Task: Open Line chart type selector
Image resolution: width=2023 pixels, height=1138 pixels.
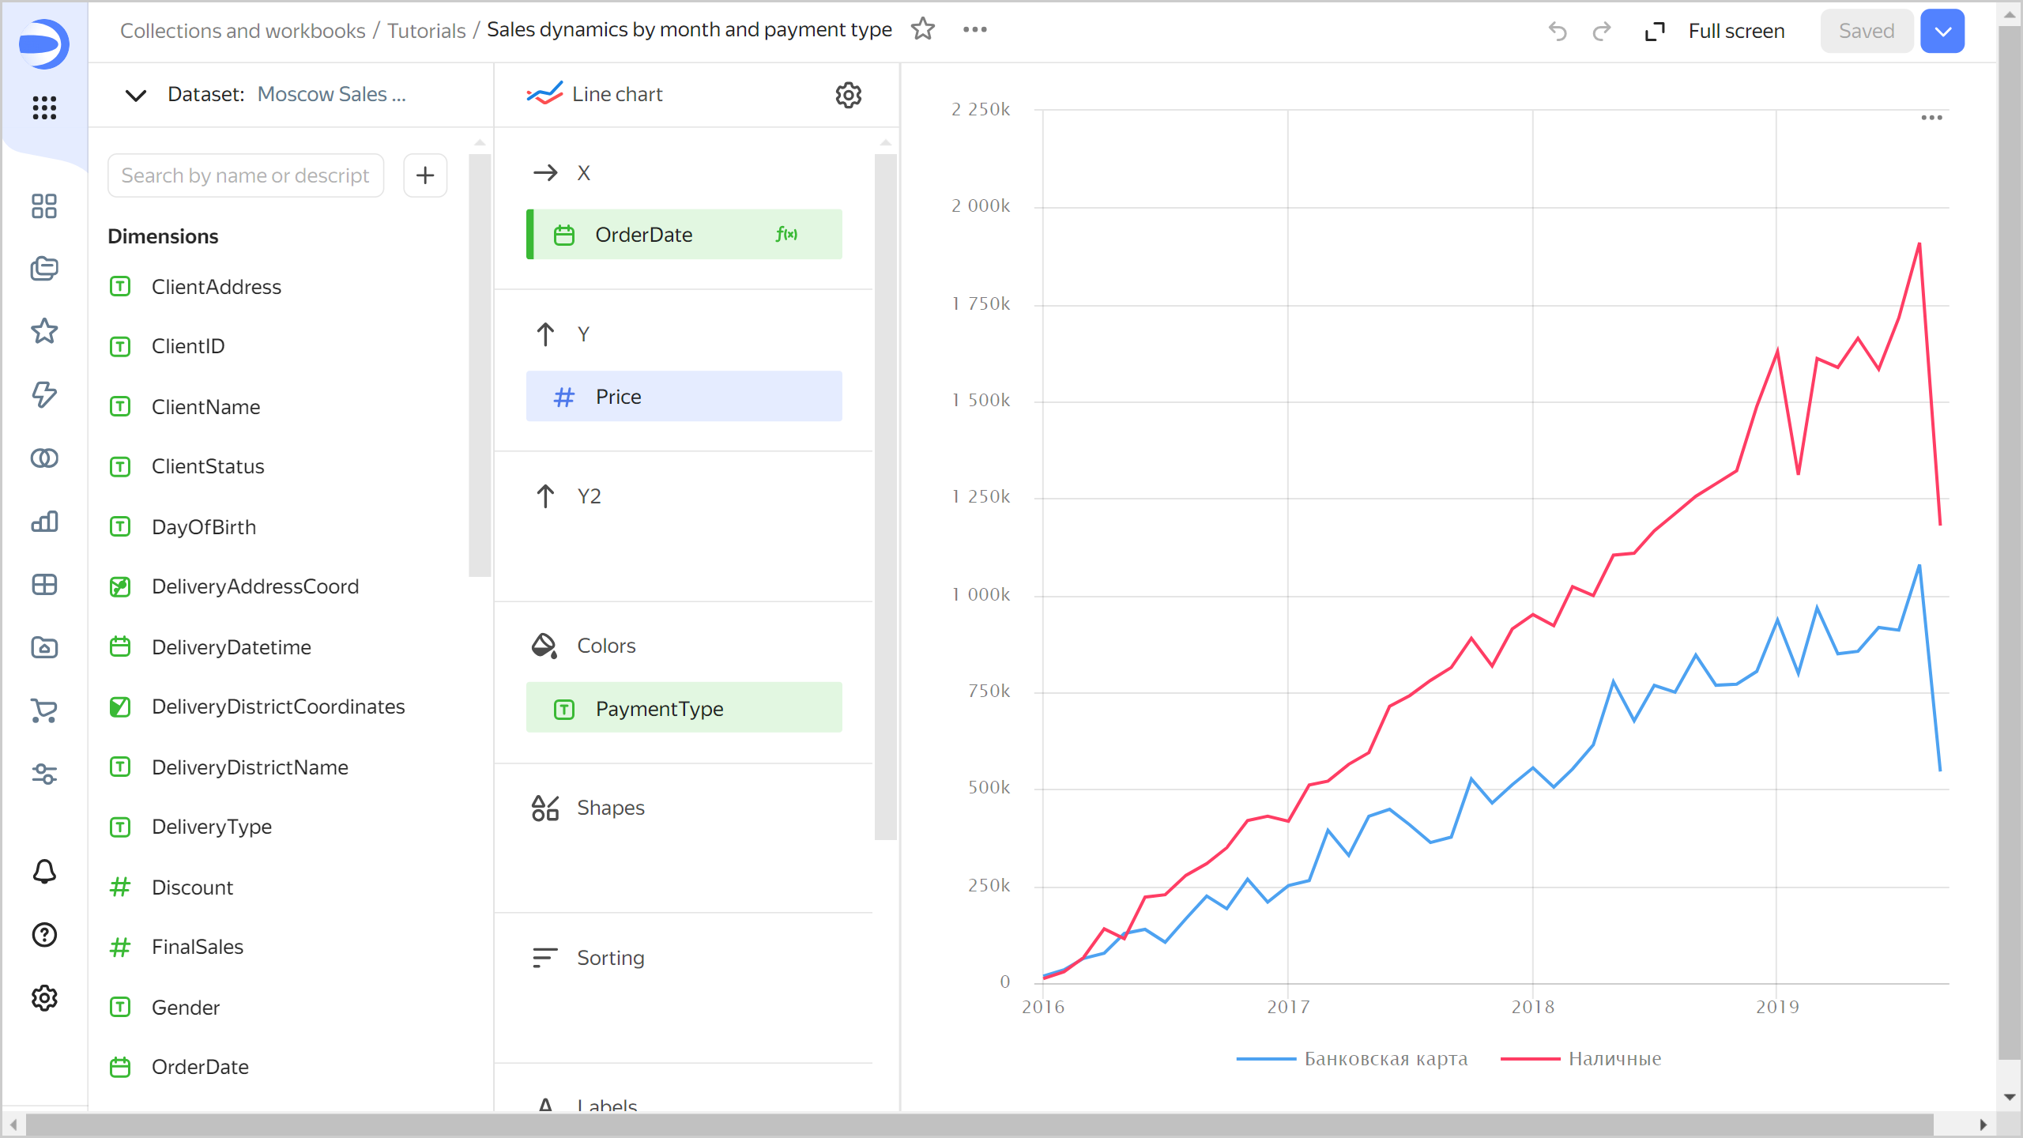Action: coord(616,94)
